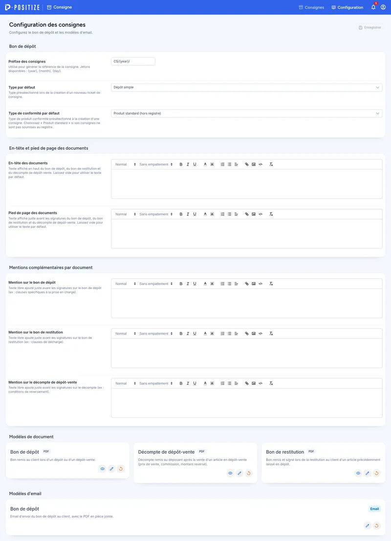This screenshot has height=541, width=391.
Task: Pick text color in bon de dépôt mention editor
Action: tap(205, 284)
